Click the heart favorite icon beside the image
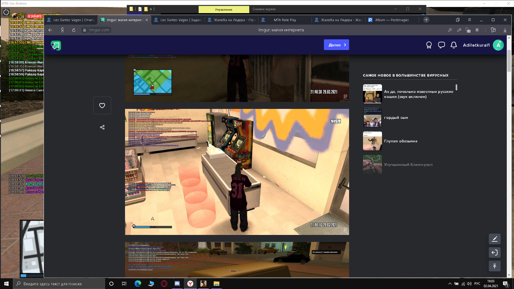The image size is (514, 289). (x=102, y=105)
